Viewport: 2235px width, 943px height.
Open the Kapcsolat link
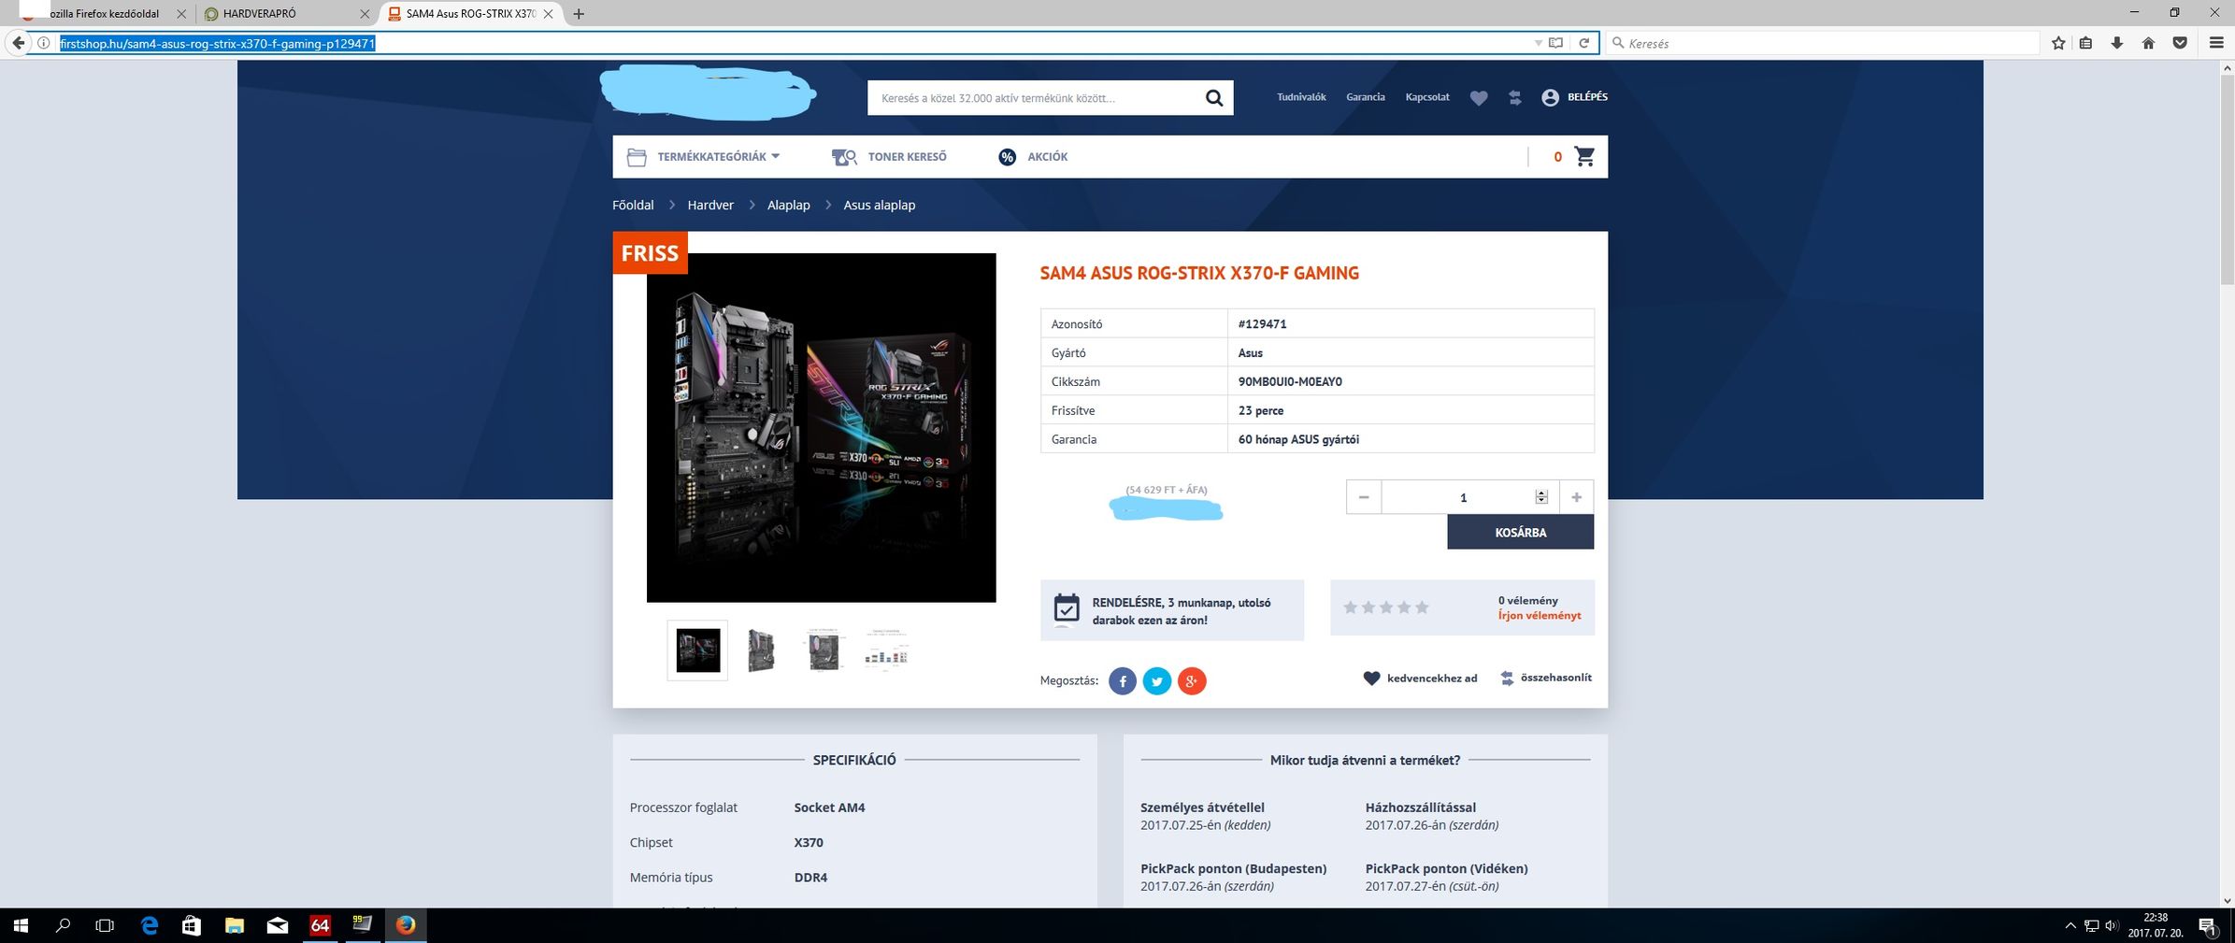tap(1427, 97)
